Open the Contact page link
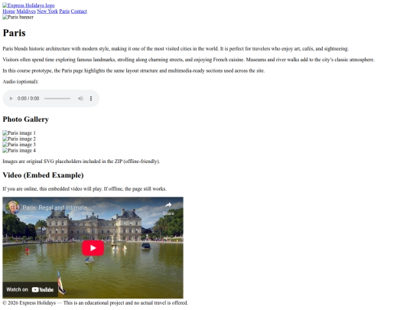This screenshot has height=310, width=413. coord(79,11)
